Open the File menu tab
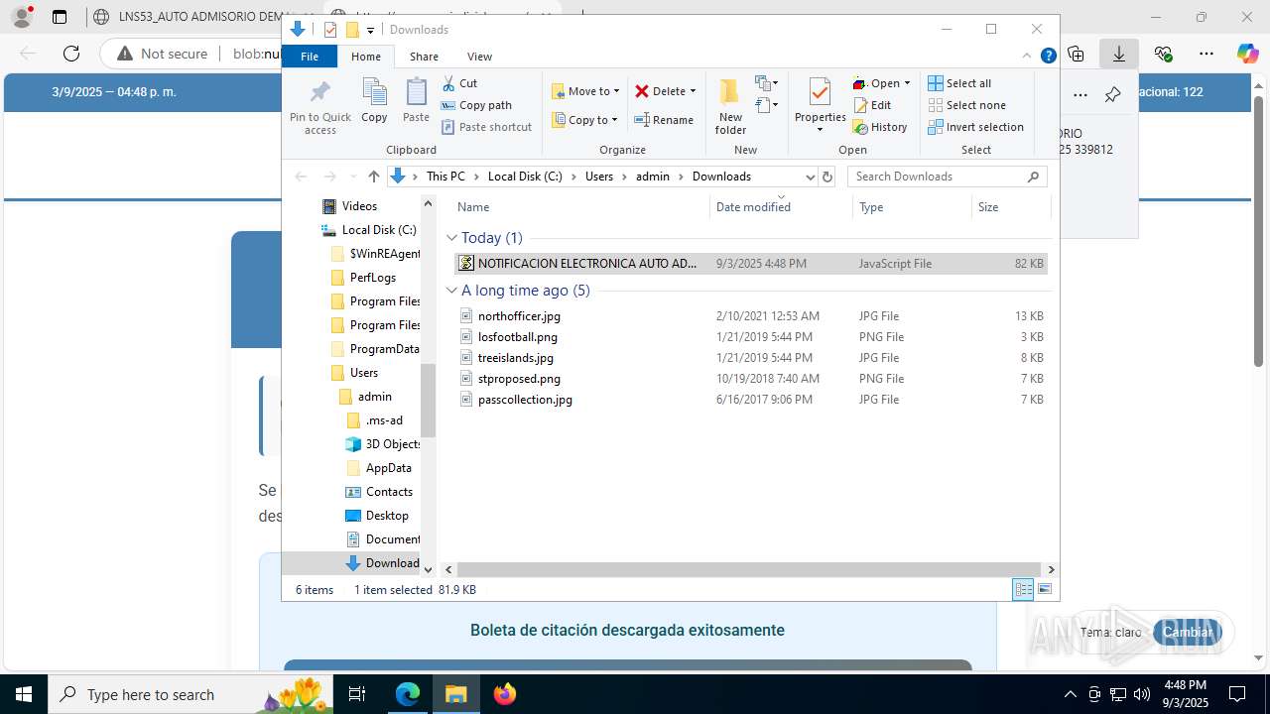Viewport: 1270px width, 714px height. tap(310, 57)
